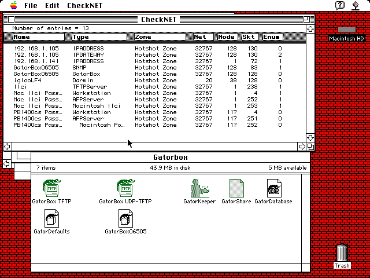
Task: Click CheckNET window scroll down arrow
Action: 310,138
